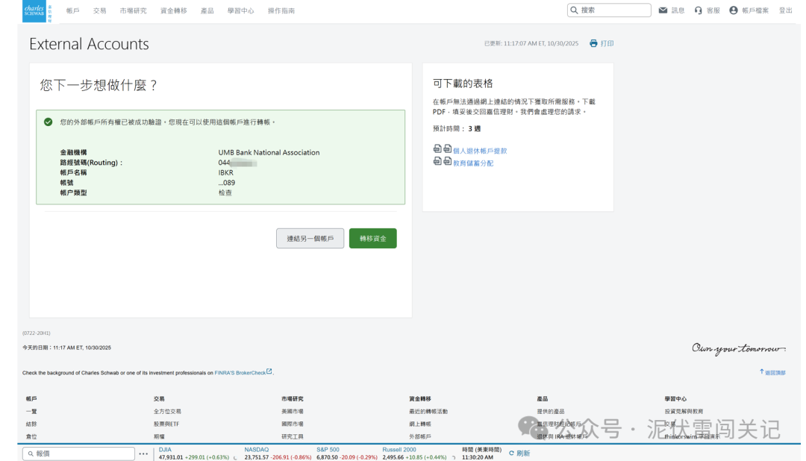Viewport: 806px width, 461px height.
Task: Open the 個人退休帳戶提款 form link
Action: [480, 149]
